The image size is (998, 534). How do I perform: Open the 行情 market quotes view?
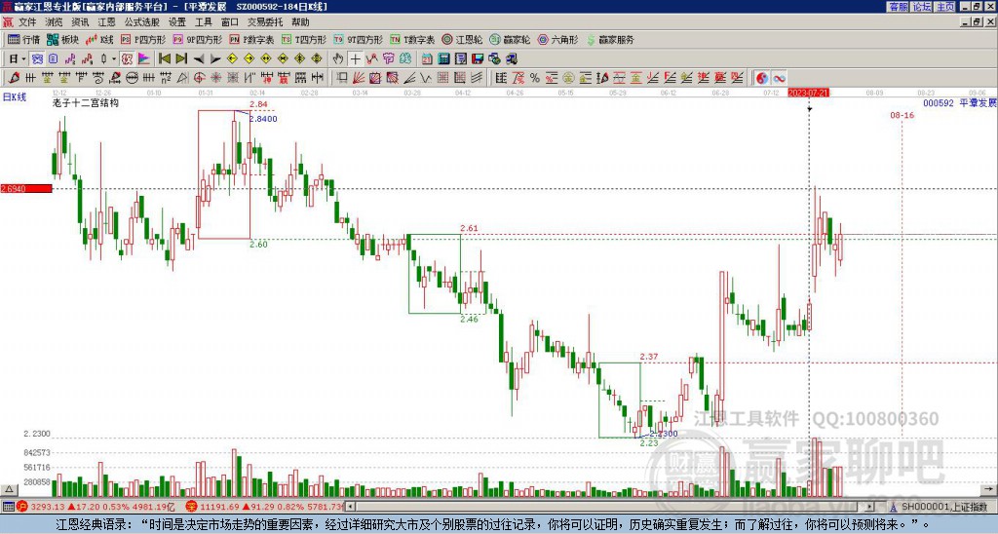click(23, 39)
